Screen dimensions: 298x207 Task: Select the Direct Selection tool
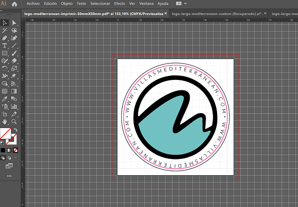click(x=14, y=23)
